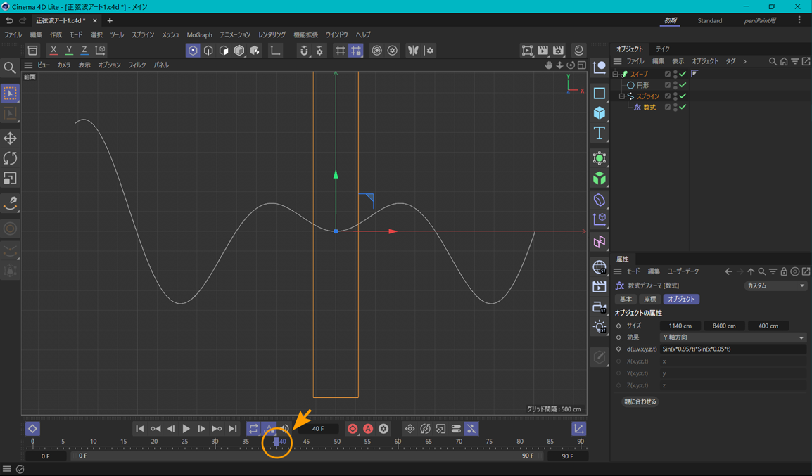Screen dimensions: 812x476
Task: Click the 親に合わせる button
Action: click(x=640, y=401)
